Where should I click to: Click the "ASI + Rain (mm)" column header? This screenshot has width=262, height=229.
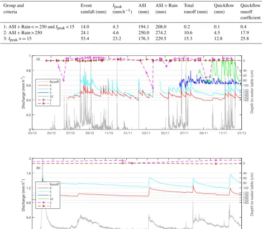coord(166,8)
